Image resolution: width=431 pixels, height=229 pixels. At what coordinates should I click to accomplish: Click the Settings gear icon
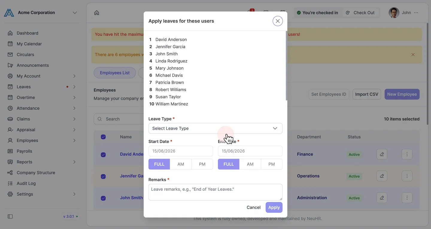tap(10, 194)
